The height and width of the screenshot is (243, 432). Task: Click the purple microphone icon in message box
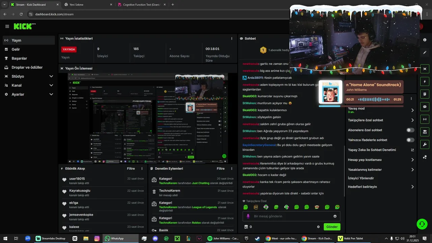coord(248,216)
